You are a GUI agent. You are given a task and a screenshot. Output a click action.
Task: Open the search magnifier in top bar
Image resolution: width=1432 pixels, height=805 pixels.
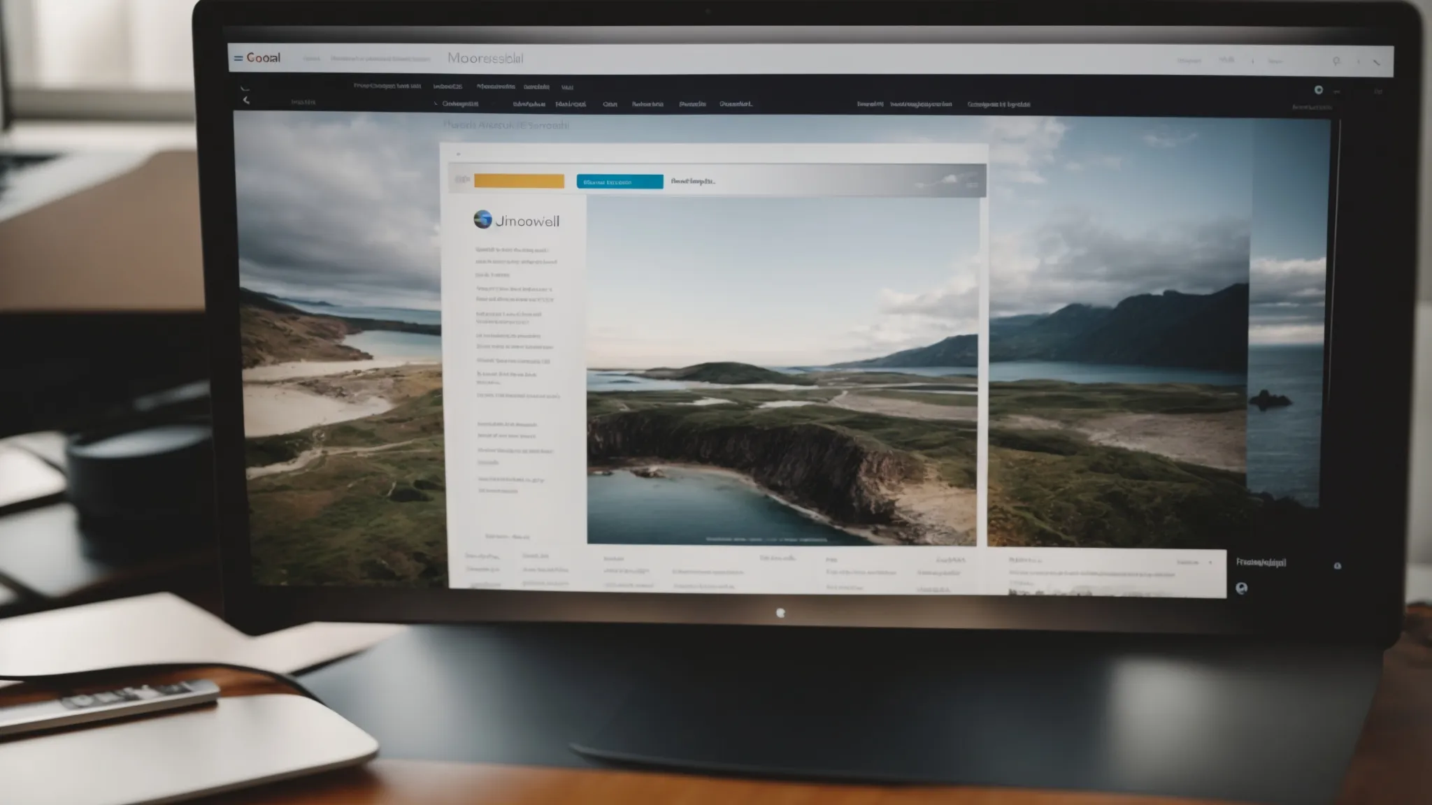click(x=1336, y=61)
